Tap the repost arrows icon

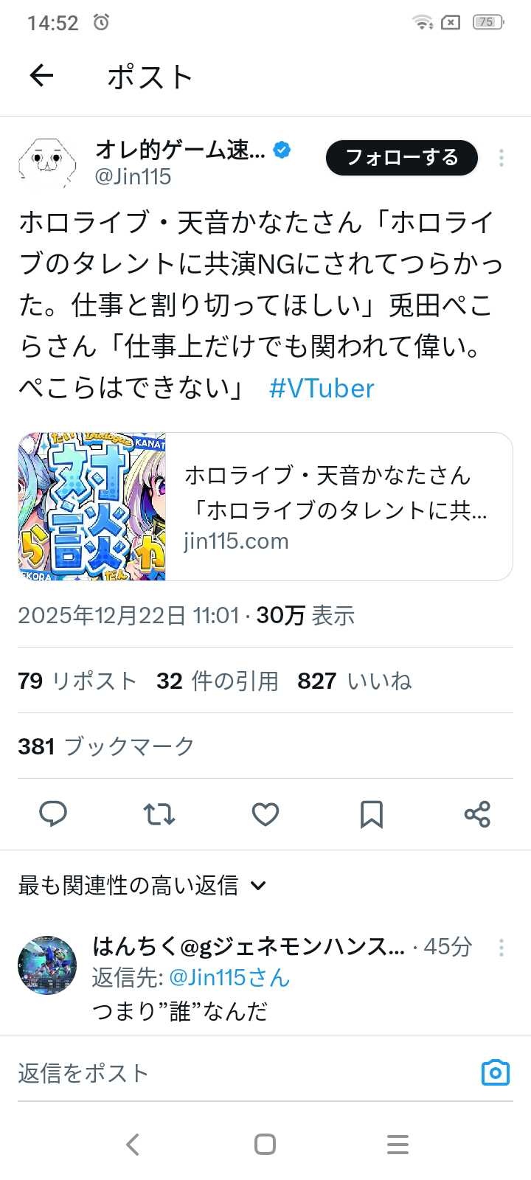pyautogui.click(x=159, y=814)
